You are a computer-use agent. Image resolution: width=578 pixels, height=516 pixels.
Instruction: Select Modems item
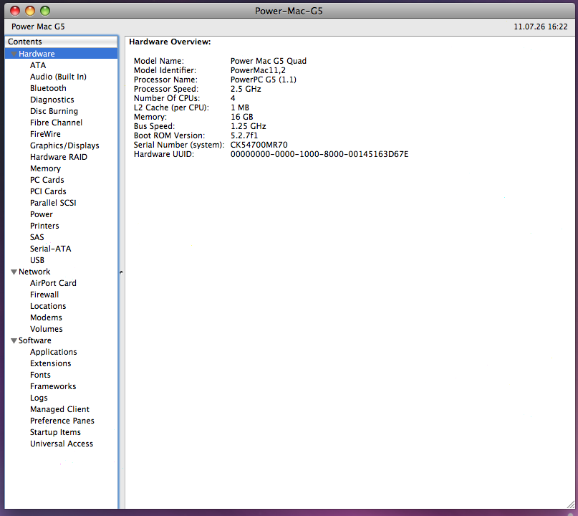tap(46, 317)
